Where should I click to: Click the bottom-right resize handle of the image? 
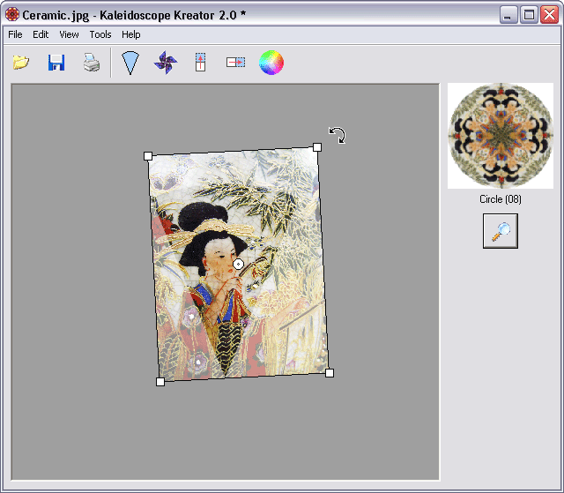coord(329,373)
